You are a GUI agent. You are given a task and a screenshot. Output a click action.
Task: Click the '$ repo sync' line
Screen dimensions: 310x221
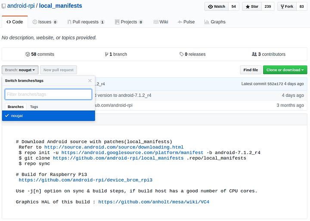coord(34,164)
